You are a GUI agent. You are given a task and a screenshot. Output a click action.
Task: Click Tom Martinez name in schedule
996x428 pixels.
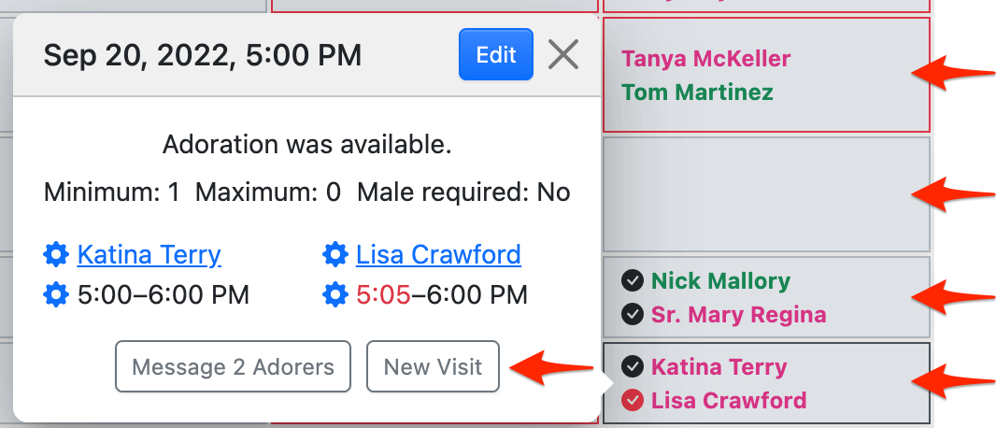(x=697, y=93)
